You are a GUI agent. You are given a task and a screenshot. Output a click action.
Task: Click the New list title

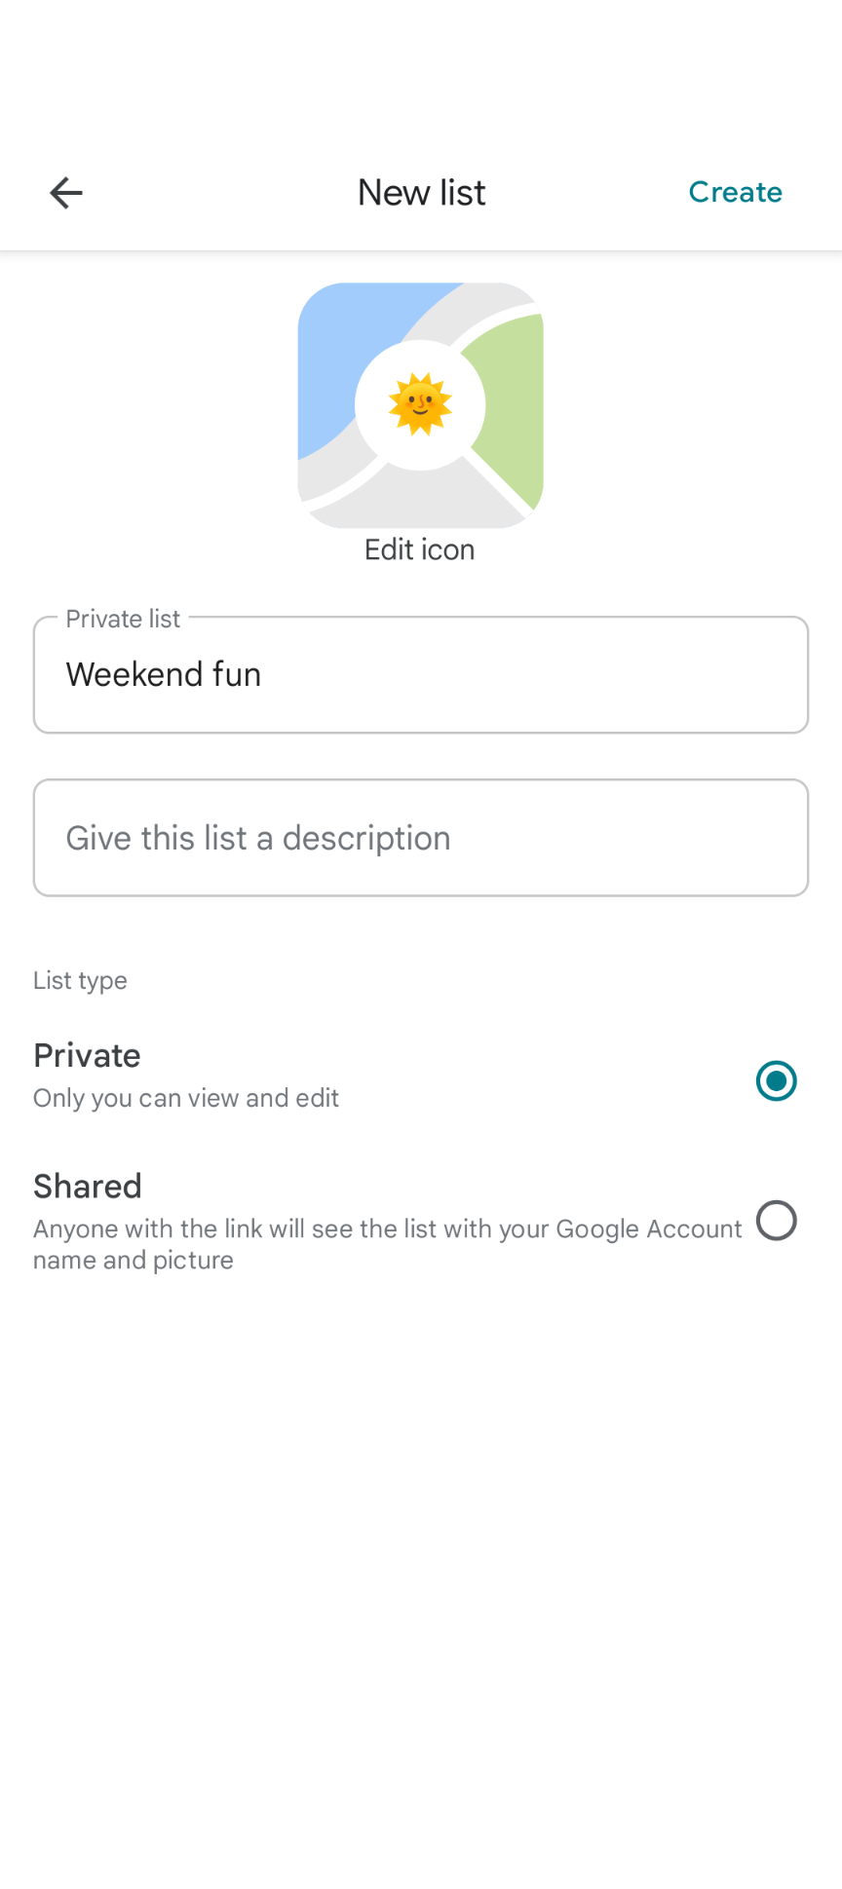pyautogui.click(x=420, y=192)
